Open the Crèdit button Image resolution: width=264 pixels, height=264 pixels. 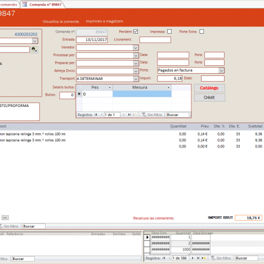(209, 97)
